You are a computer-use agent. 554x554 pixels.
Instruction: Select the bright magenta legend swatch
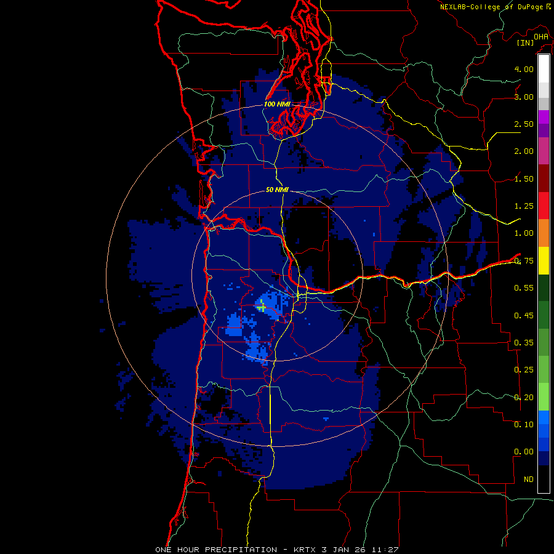(544, 117)
